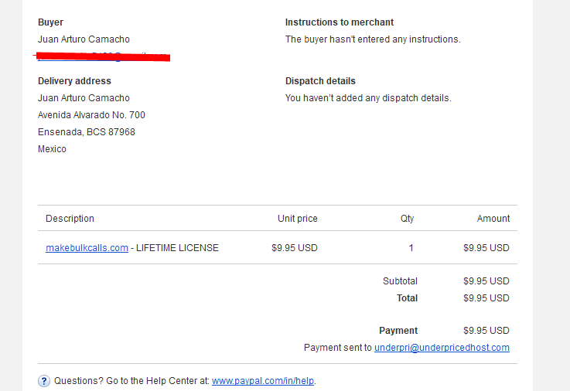Click the Subtotal label

click(x=400, y=281)
